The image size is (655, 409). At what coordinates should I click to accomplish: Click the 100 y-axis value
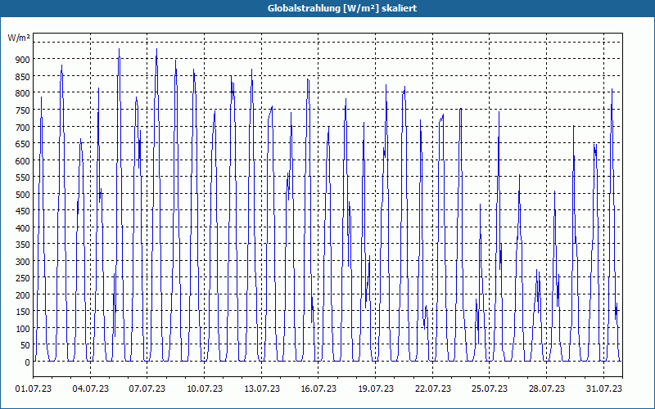pos(23,329)
